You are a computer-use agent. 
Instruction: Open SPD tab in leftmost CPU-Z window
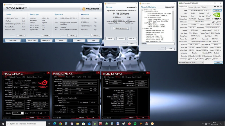click(x=24, y=77)
